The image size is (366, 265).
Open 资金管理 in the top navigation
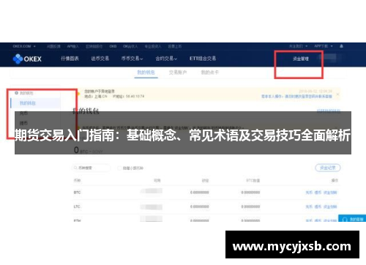301,59
